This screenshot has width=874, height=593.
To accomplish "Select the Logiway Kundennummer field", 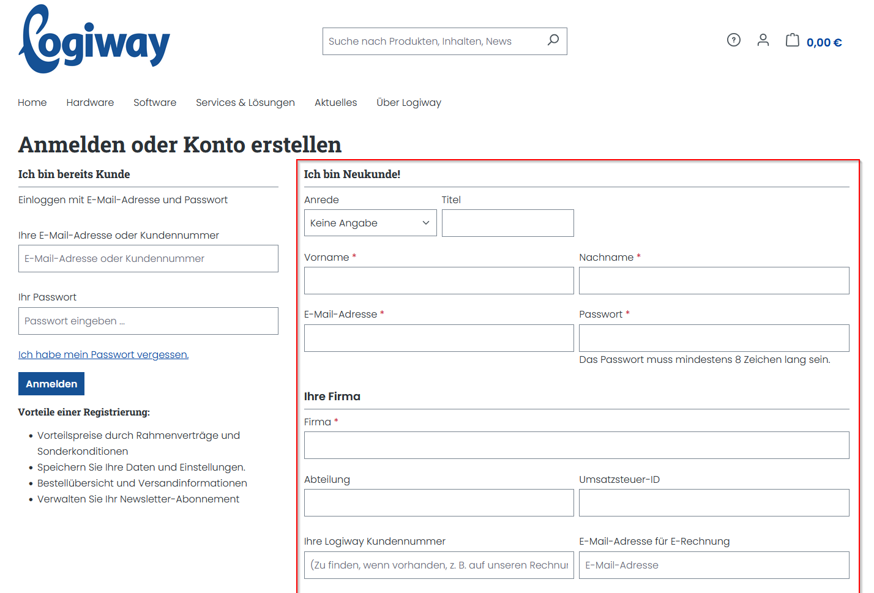I will (x=438, y=565).
